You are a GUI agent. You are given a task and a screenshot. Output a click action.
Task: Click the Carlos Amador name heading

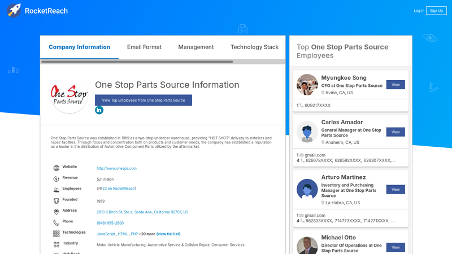[342, 122]
